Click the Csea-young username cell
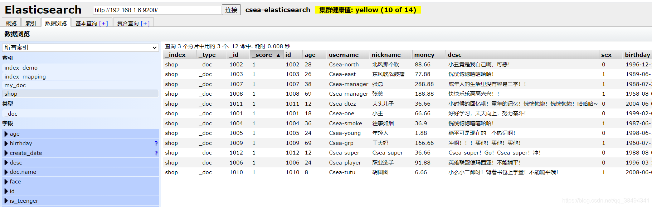This screenshot has height=207, width=652. pyautogui.click(x=345, y=133)
